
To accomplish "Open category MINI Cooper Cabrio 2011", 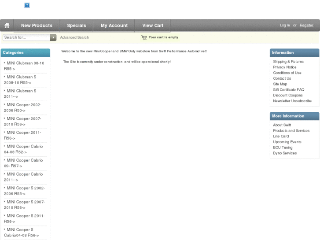I will [x=23, y=177].
